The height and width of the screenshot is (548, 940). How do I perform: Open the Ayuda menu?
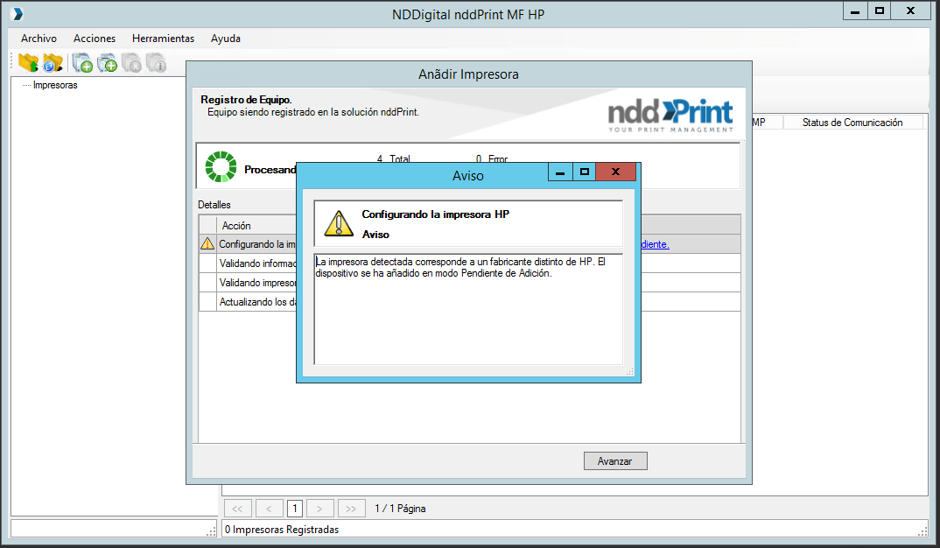point(226,39)
